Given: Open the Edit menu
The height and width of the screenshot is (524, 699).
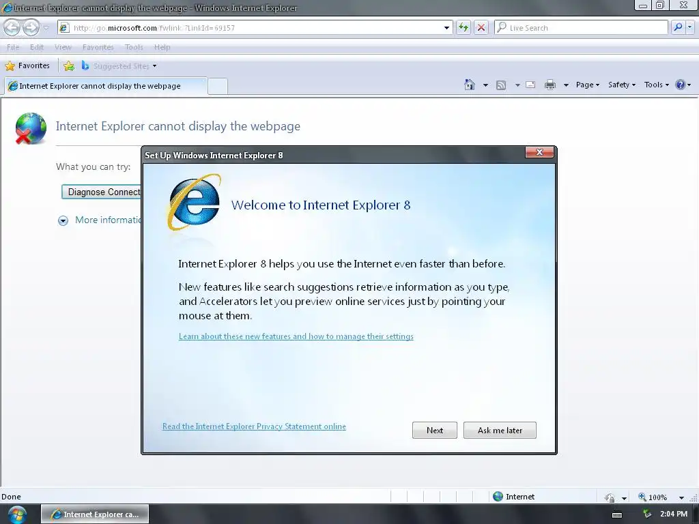Looking at the screenshot, I should (x=37, y=47).
